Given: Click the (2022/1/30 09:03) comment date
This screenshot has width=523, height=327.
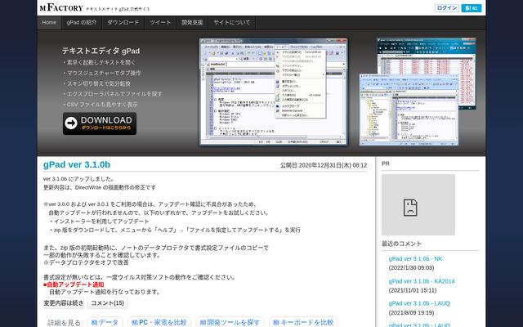Looking at the screenshot, I should [411, 268].
